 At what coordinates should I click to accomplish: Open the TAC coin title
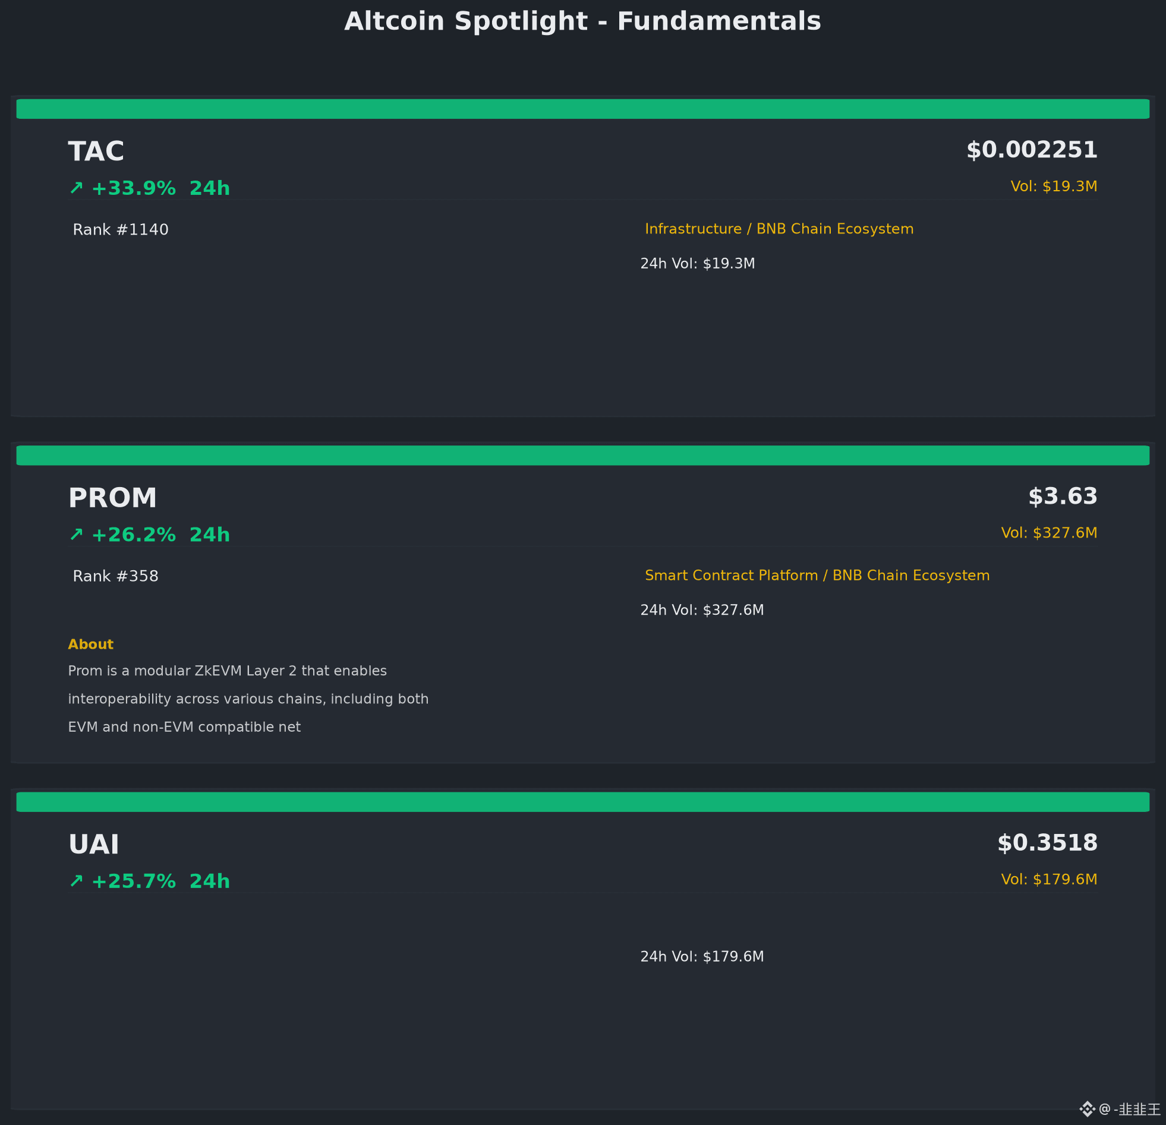coord(96,151)
